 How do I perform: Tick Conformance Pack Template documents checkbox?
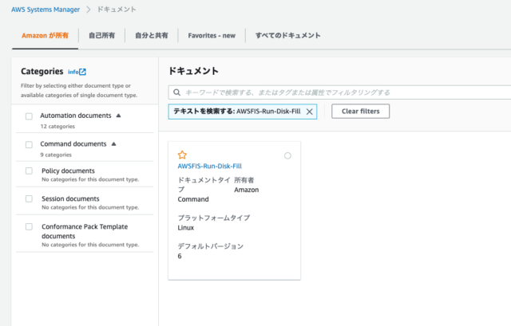pos(29,227)
